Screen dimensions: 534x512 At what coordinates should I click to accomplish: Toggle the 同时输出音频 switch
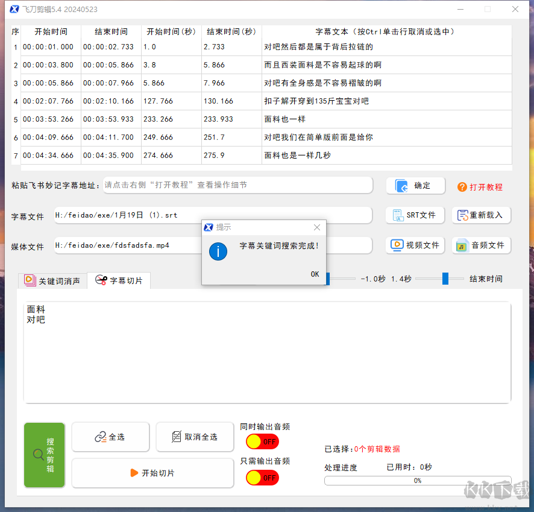click(262, 441)
